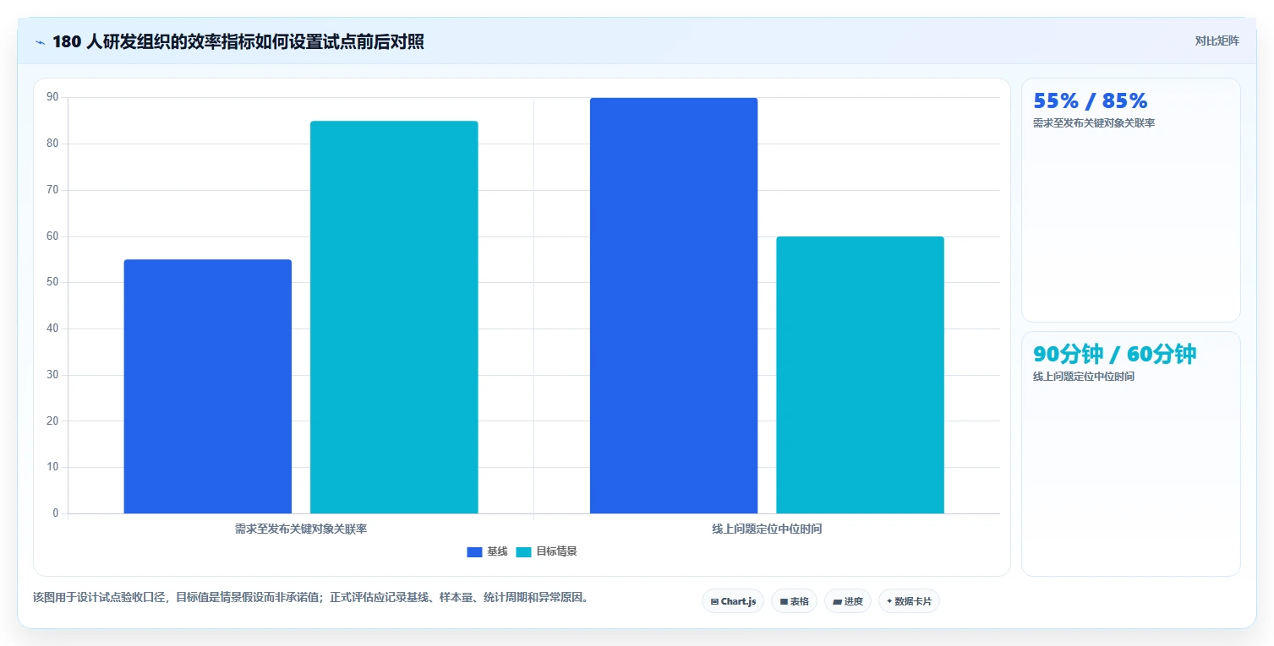Click the cyan 目标情景 bar for 线上问题定位中位时间
The width and height of the screenshot is (1274, 646).
(x=860, y=375)
